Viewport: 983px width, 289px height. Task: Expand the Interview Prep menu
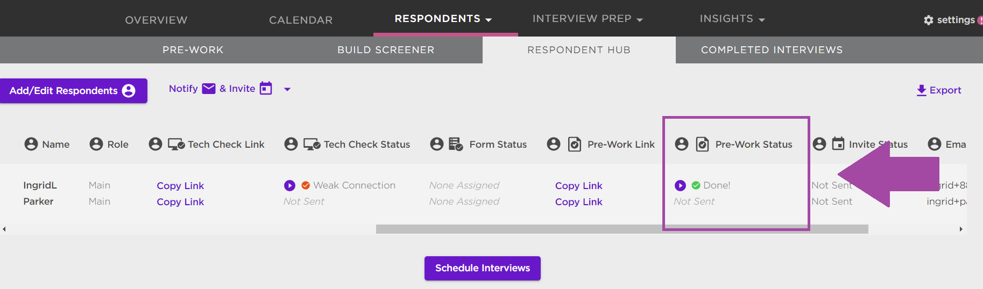[x=588, y=19]
